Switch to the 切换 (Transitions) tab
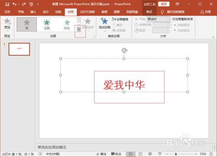217x157 pixels. click(58, 12)
